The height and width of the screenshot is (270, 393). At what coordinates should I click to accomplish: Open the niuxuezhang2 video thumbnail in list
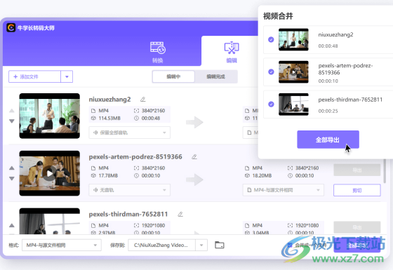coord(50,116)
